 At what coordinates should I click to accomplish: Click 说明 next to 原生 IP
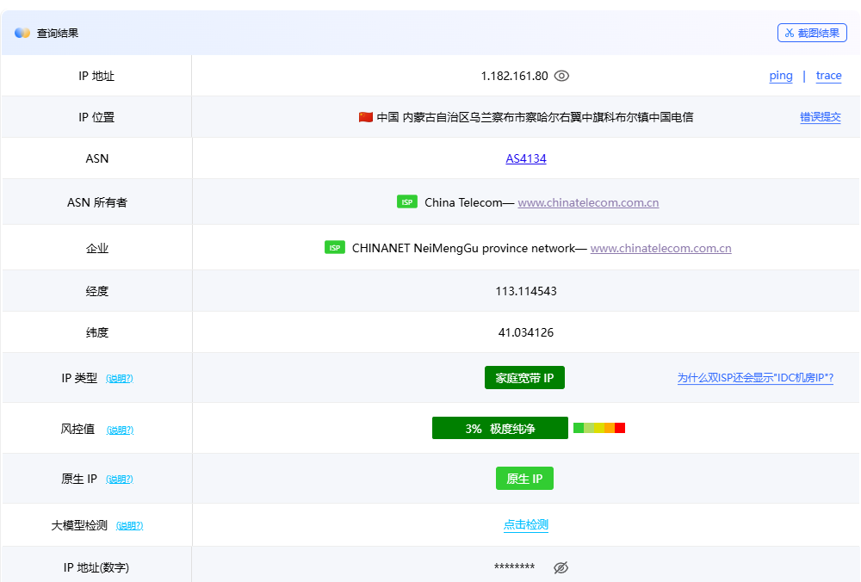120,480
